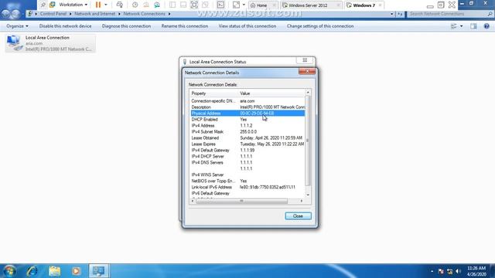
Task: Select the Local Area Connection adapter
Action: click(50, 43)
